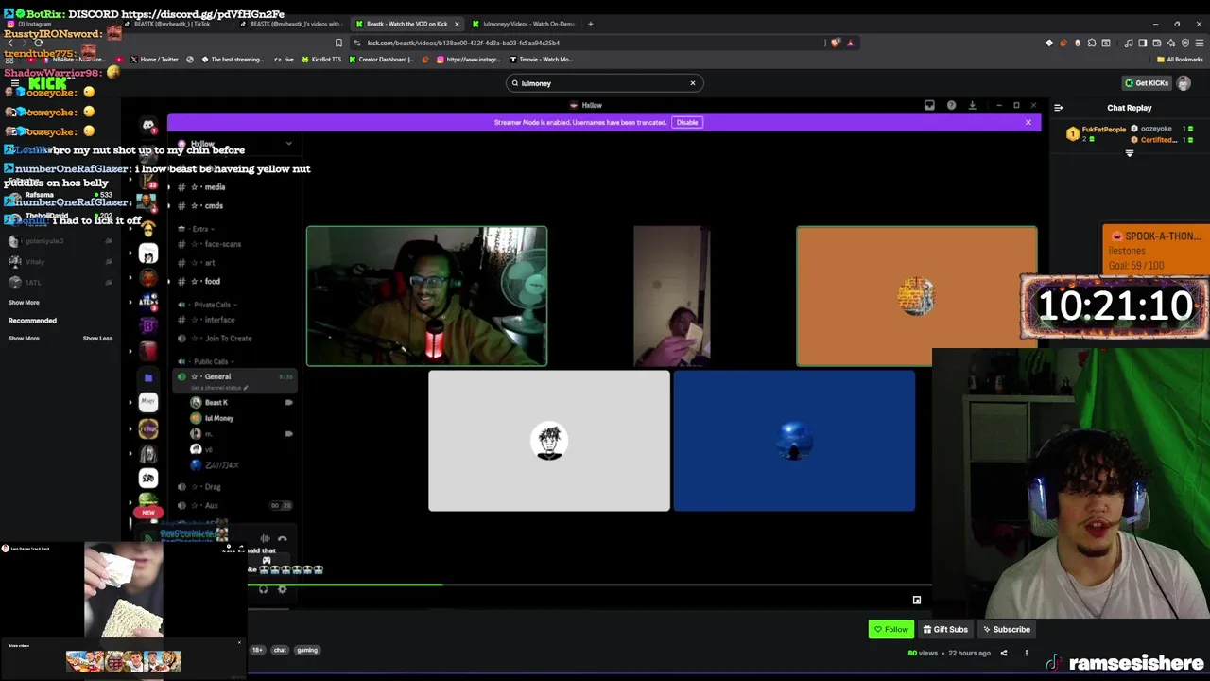Open Discord help question mark icon

point(951,105)
